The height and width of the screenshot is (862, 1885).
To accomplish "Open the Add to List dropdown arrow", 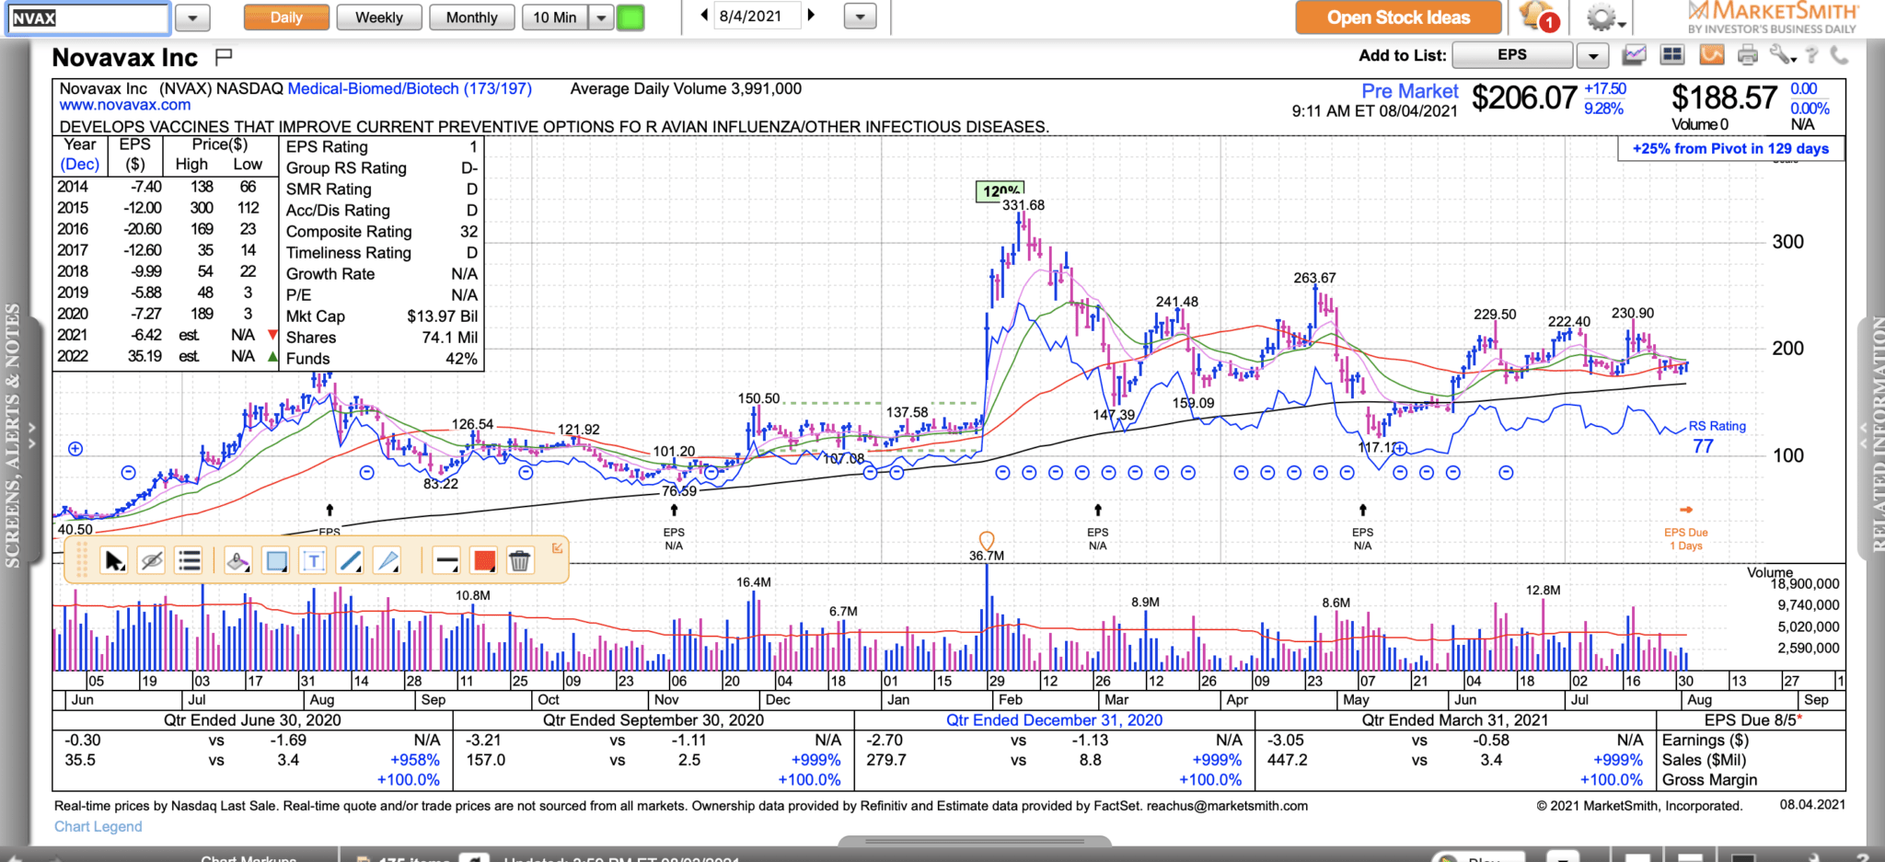I will pos(1592,56).
